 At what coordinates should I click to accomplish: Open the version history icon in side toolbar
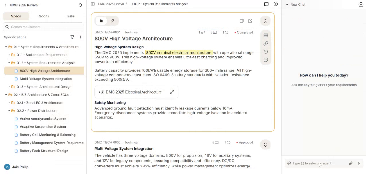coord(266,52)
